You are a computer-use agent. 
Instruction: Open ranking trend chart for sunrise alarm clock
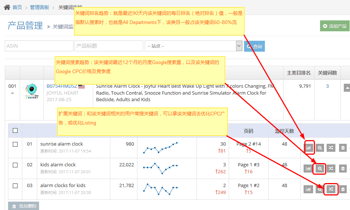pos(309,148)
